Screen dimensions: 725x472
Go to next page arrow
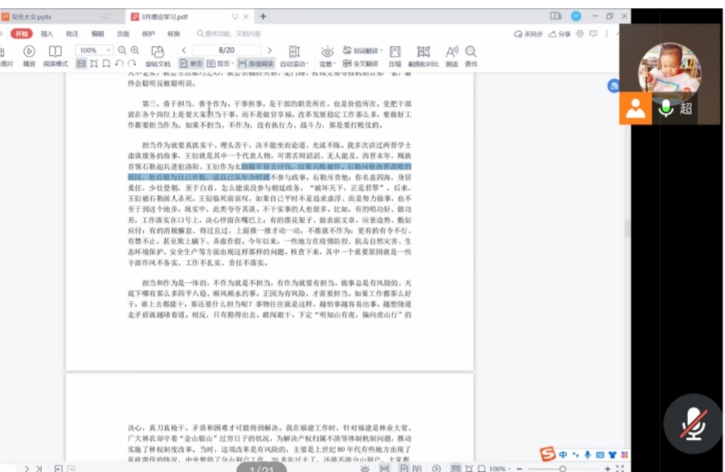pos(269,50)
